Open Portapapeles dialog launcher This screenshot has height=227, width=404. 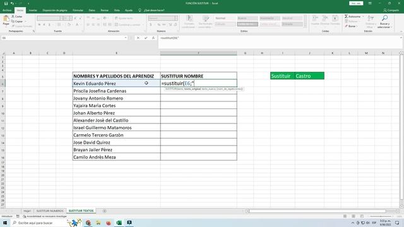33,31
